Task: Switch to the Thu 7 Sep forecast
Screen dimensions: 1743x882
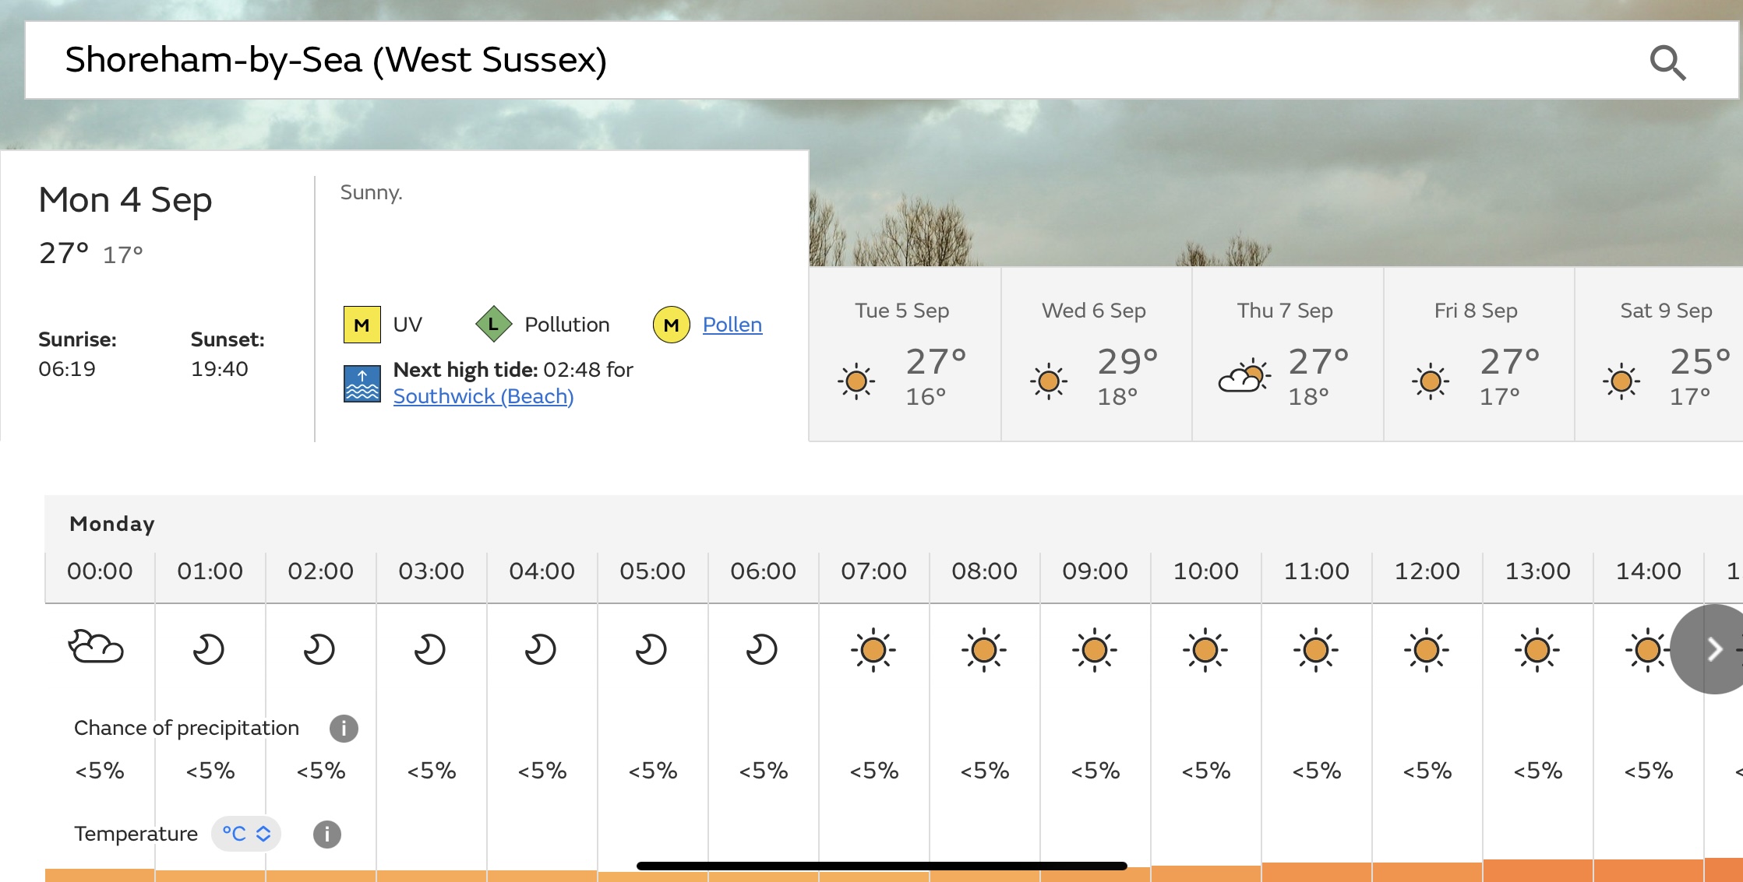Action: point(1288,354)
